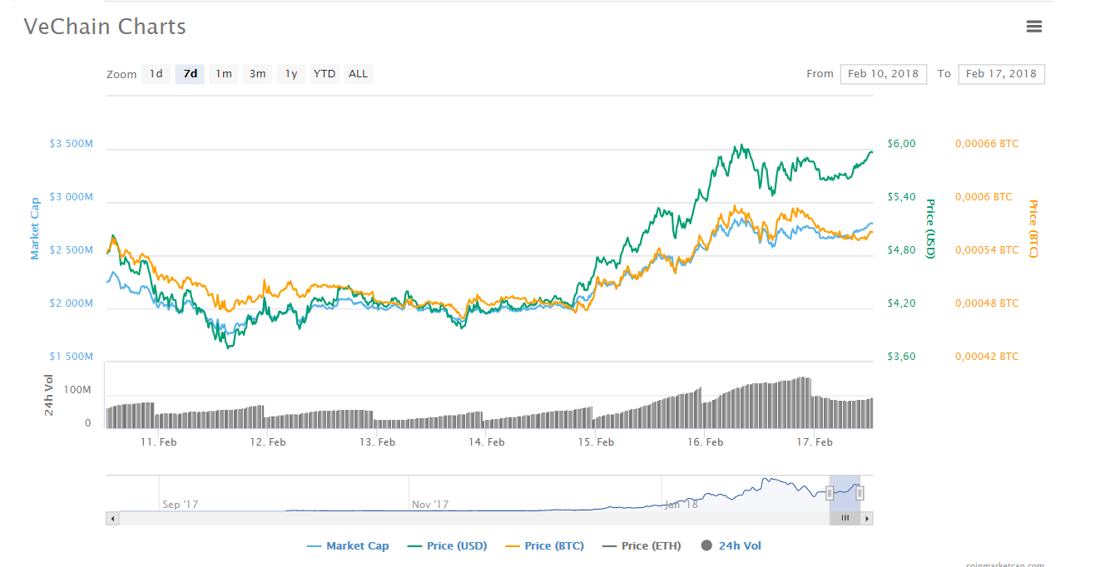Show full history with the ALL button
The width and height of the screenshot is (1115, 567).
coord(358,73)
